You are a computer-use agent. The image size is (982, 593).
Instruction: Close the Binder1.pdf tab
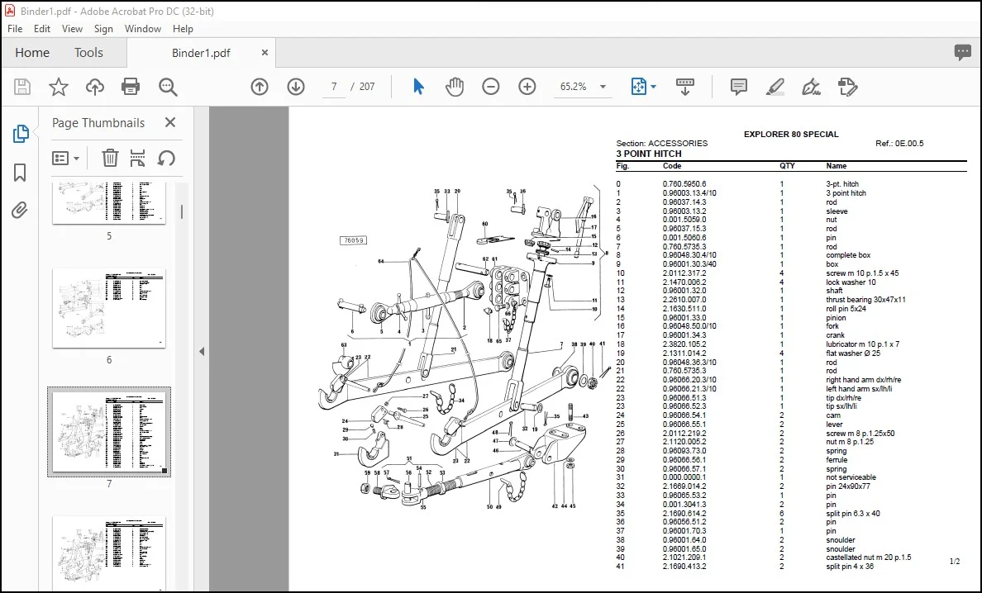(265, 53)
